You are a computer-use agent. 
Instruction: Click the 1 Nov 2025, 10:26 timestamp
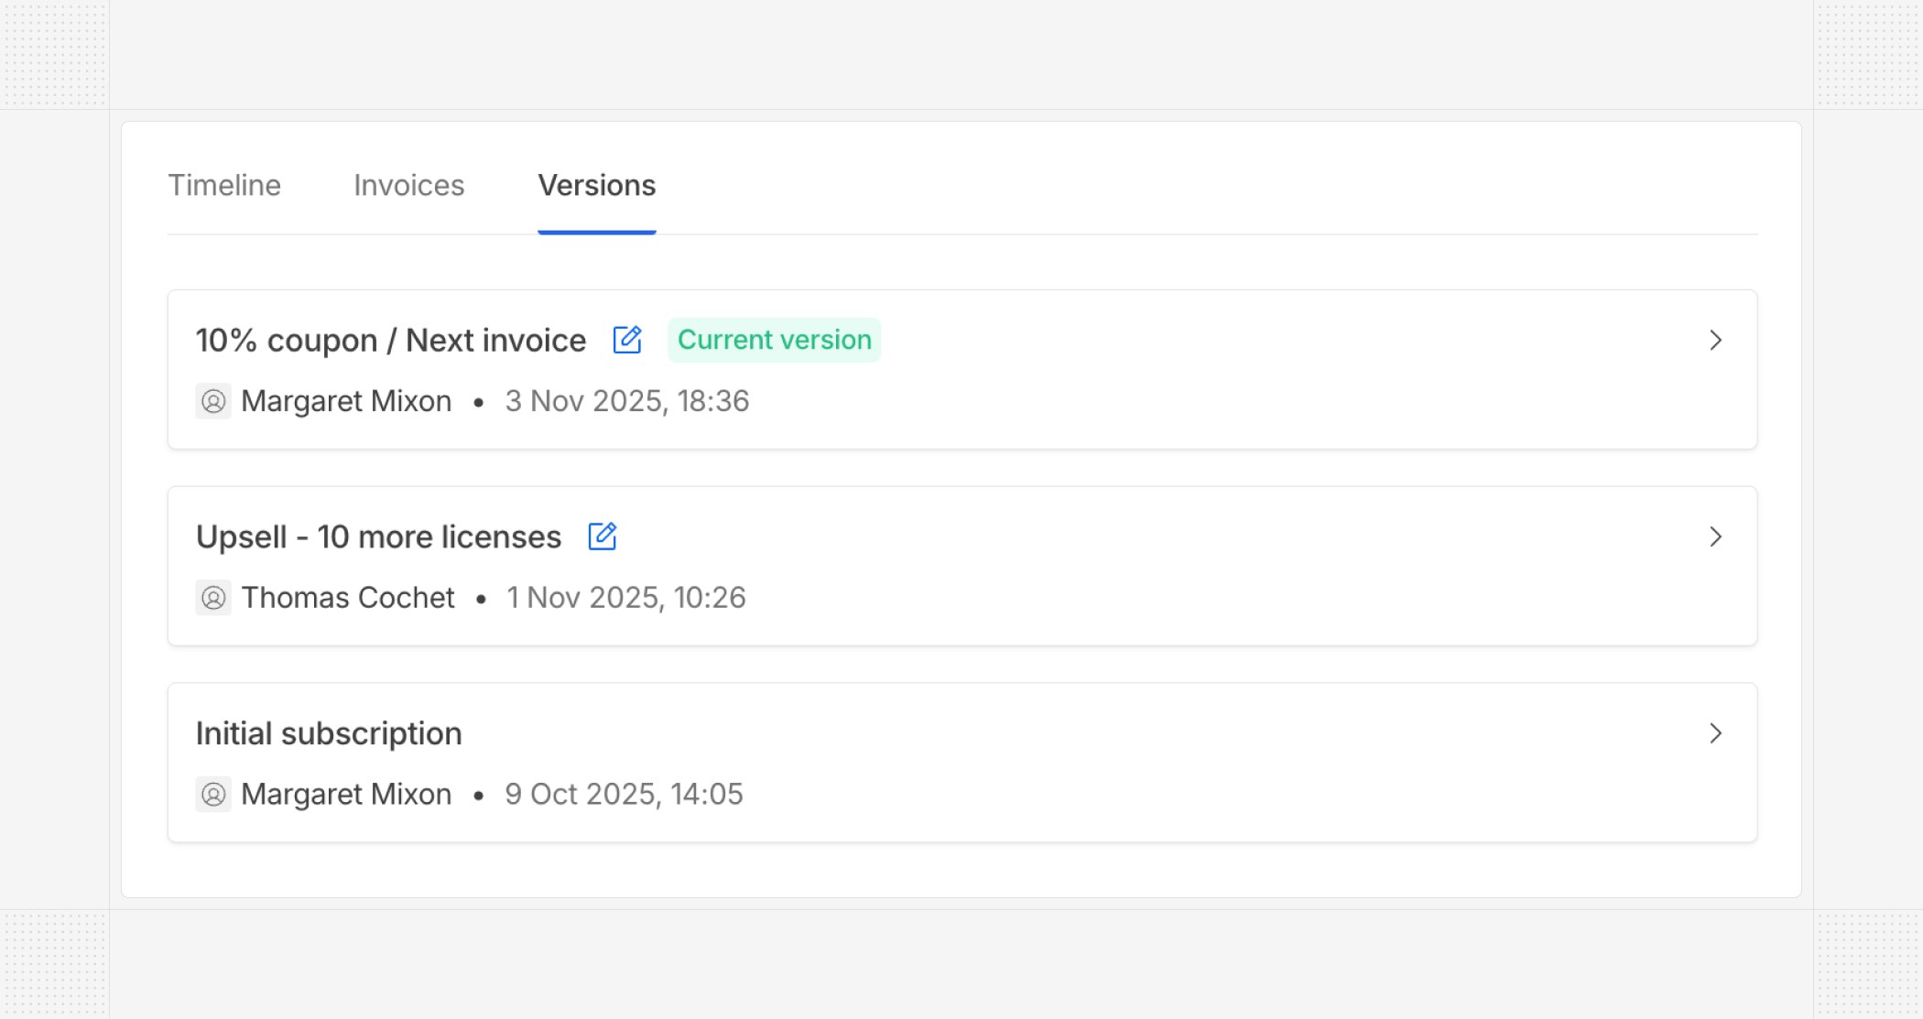(626, 598)
